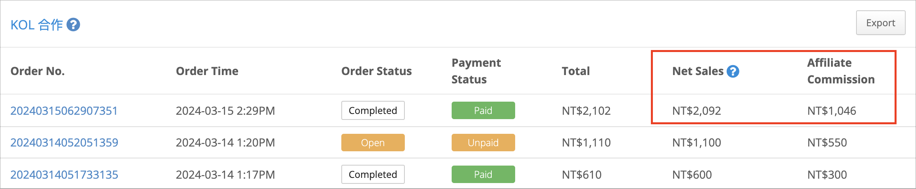Export the order list
The image size is (916, 189).
[x=880, y=23]
